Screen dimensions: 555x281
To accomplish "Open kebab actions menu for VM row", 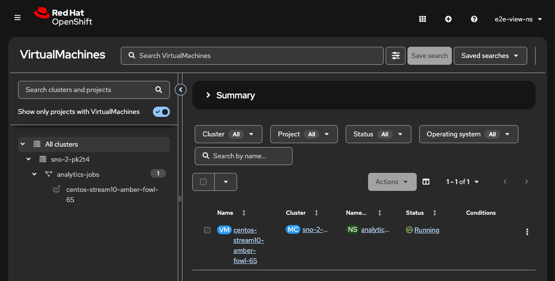I will [x=527, y=232].
